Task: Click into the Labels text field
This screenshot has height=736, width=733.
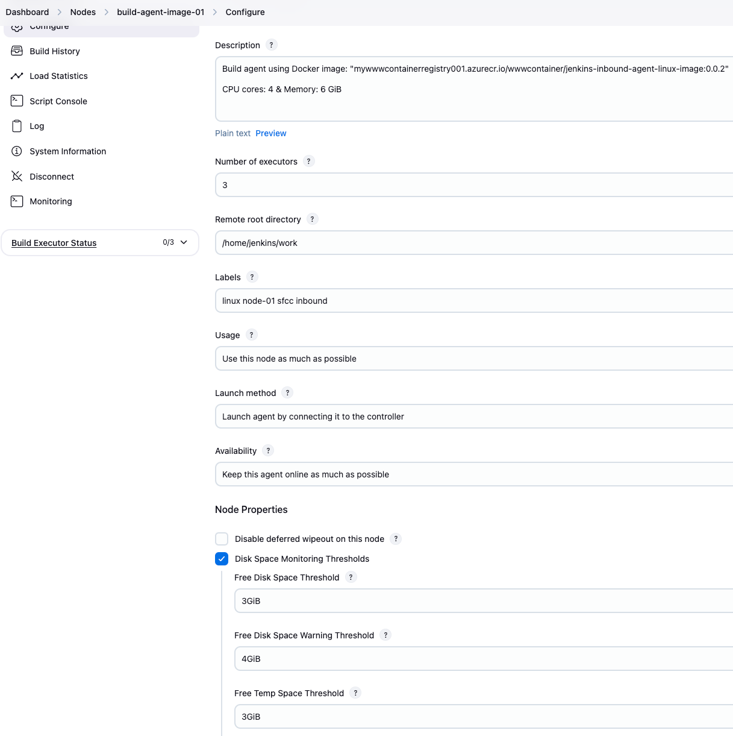Action: pos(474,301)
